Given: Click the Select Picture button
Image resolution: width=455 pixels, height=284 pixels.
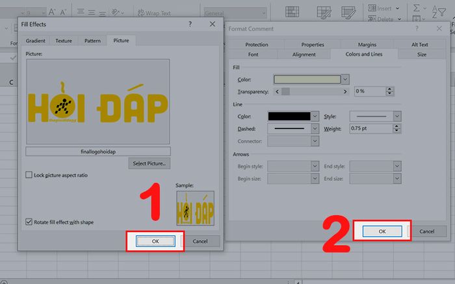Looking at the screenshot, I should click(x=149, y=163).
